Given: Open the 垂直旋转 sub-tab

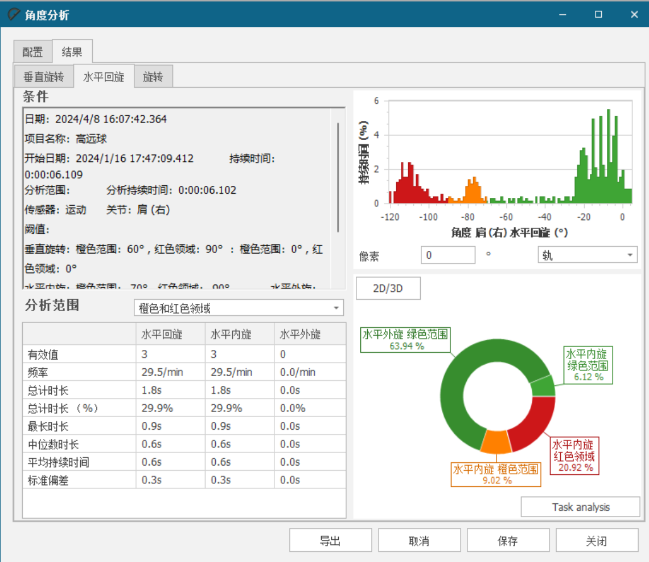Looking at the screenshot, I should pos(44,77).
